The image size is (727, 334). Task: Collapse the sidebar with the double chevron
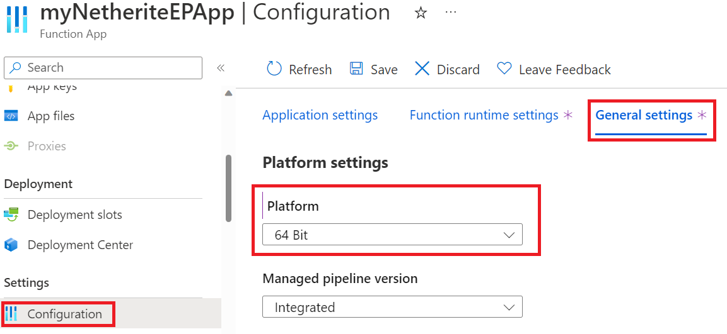click(221, 68)
